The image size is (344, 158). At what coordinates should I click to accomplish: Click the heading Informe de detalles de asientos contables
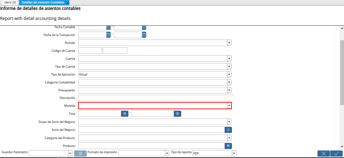[x=40, y=9]
